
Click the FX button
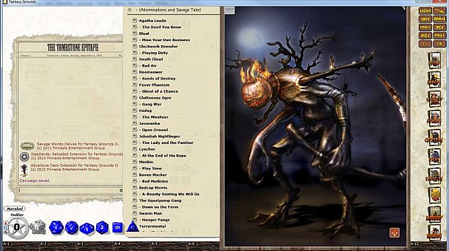[439, 44]
